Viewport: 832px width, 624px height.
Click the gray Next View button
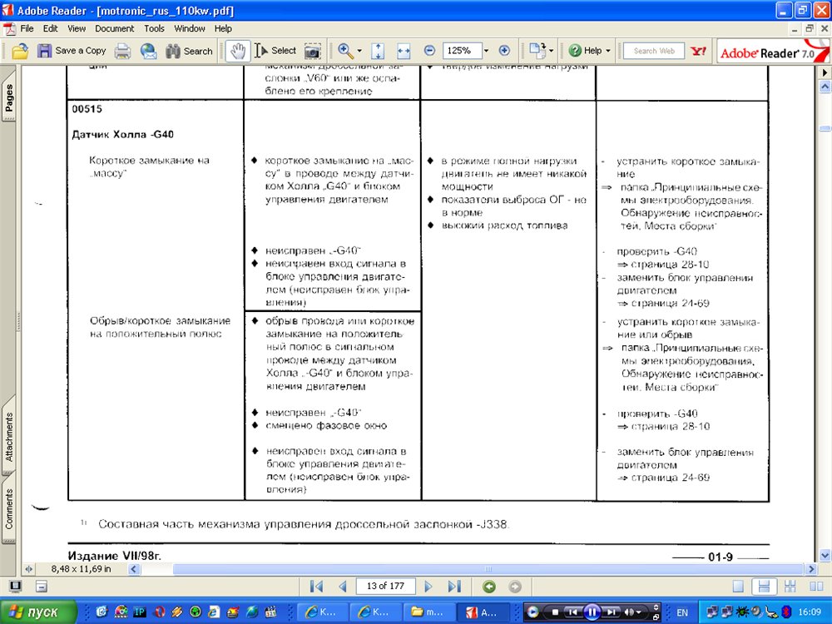point(515,587)
